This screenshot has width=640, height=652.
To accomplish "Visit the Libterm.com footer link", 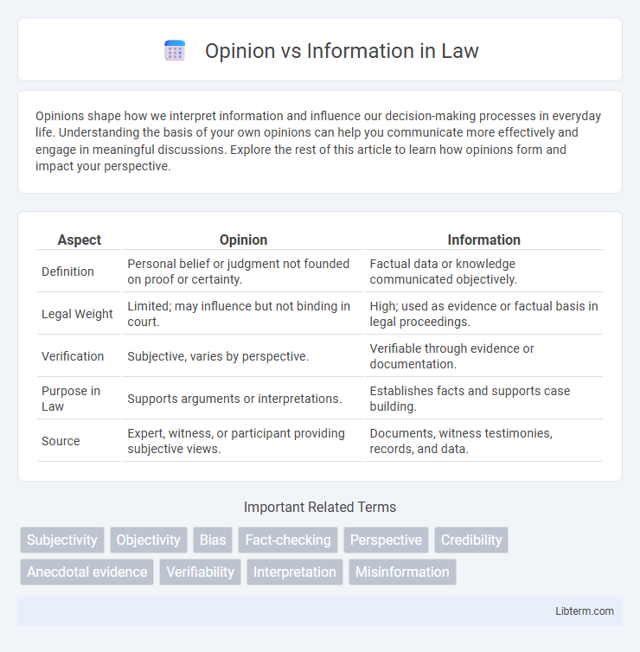I will tap(585, 610).
